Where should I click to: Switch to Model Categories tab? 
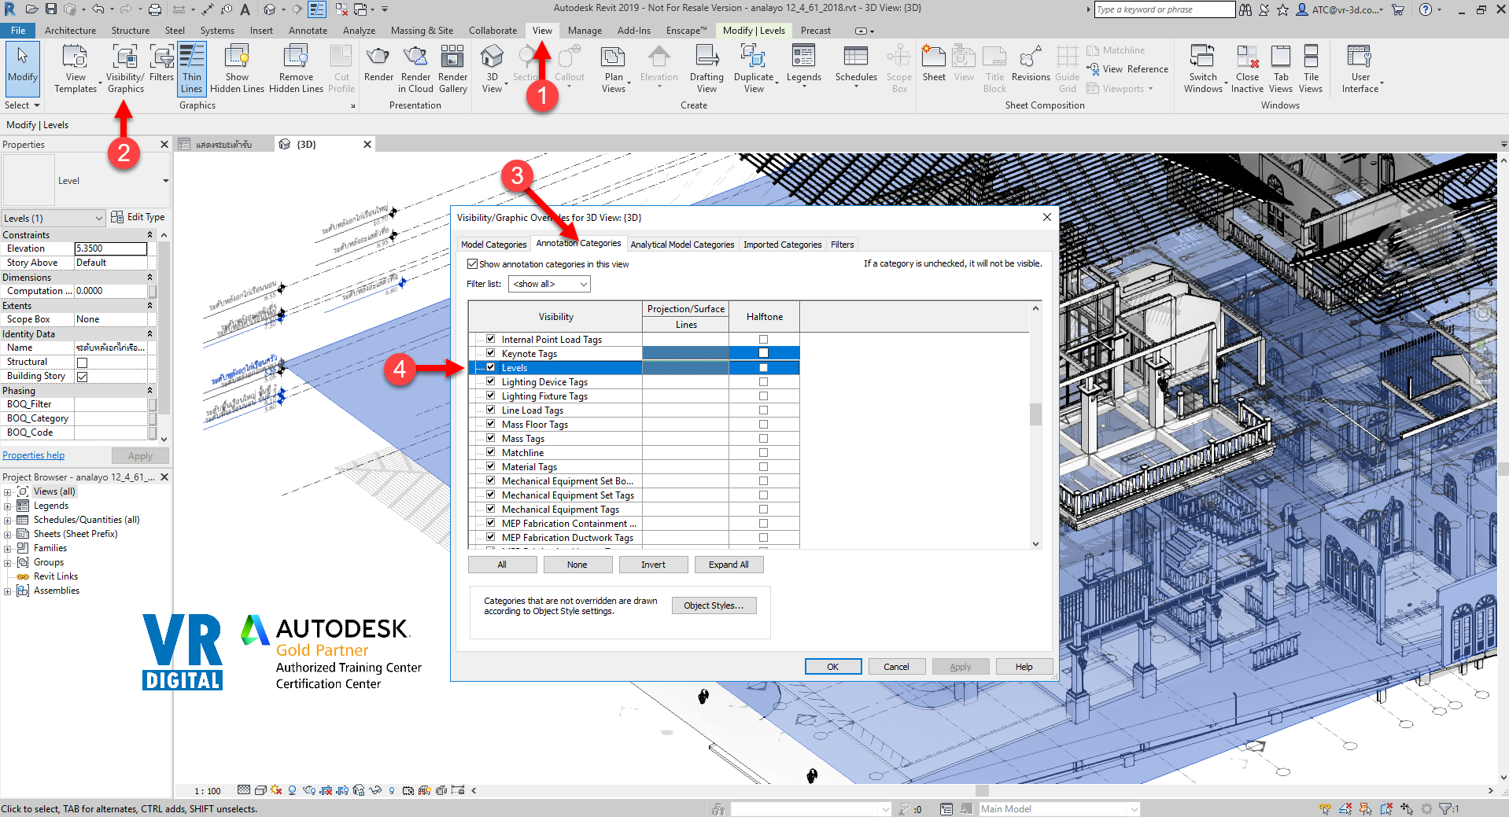[493, 245]
